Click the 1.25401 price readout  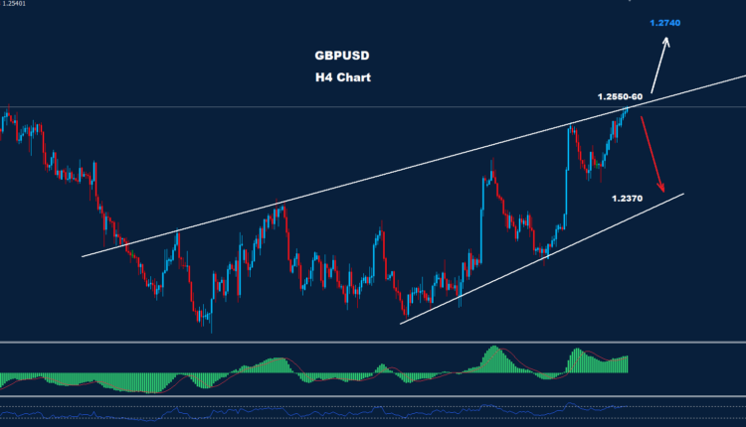click(x=14, y=3)
